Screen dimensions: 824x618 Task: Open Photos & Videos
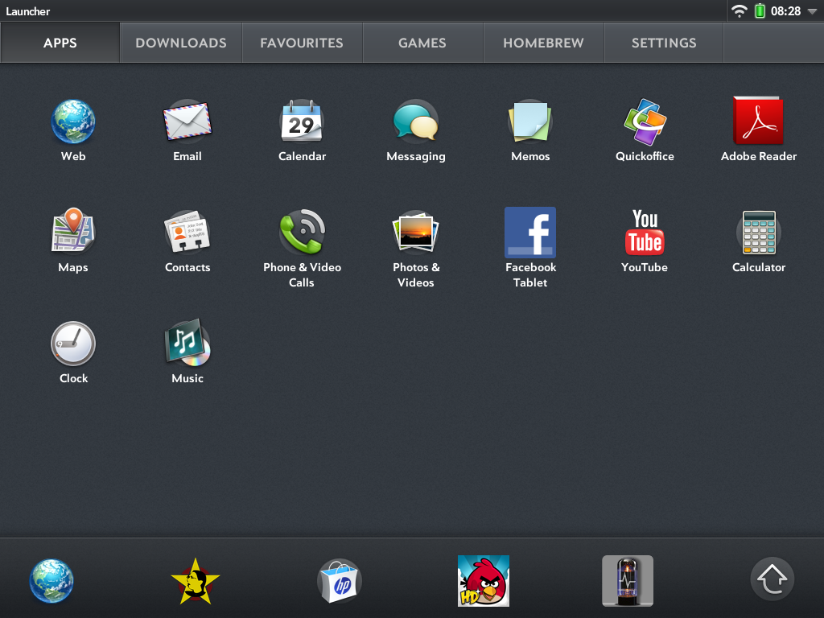point(416,232)
